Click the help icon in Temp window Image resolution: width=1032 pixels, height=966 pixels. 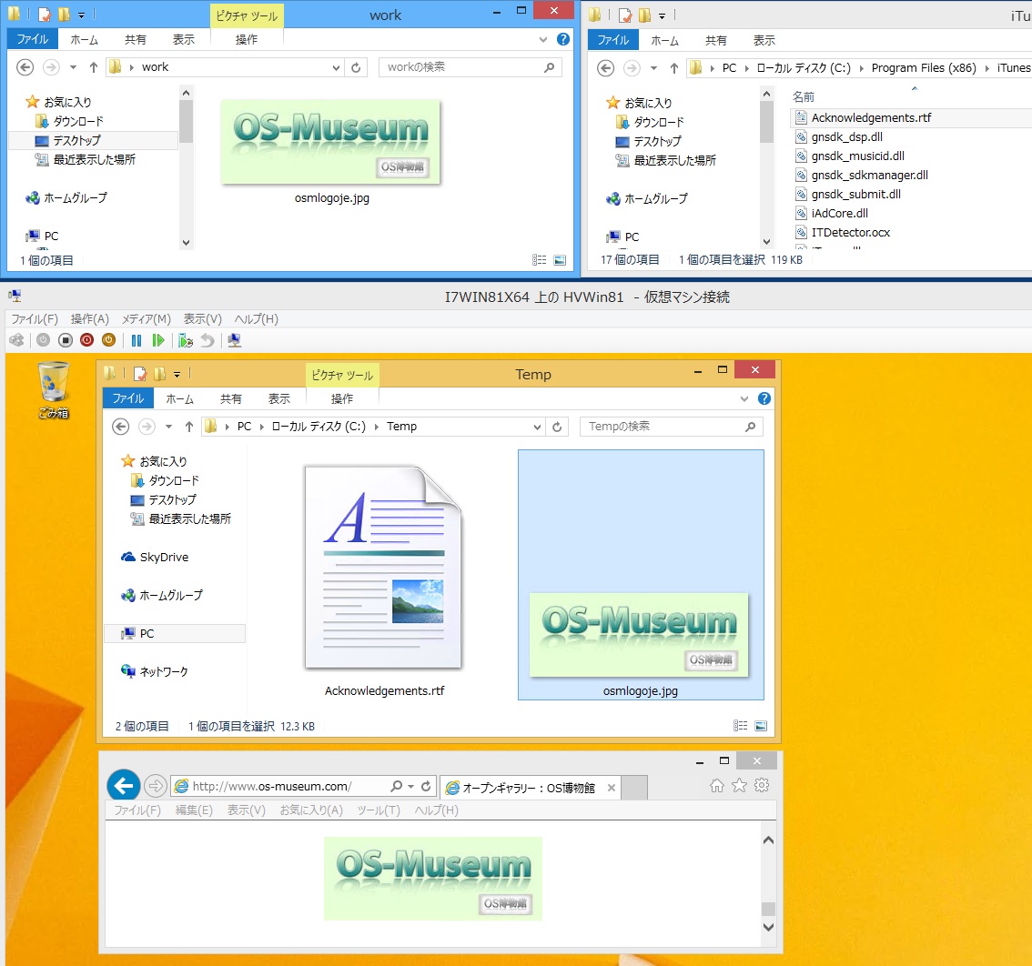click(764, 398)
